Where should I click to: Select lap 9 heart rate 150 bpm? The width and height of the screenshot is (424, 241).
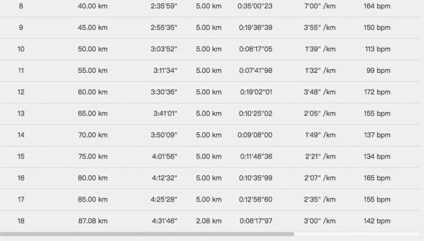[x=377, y=28]
